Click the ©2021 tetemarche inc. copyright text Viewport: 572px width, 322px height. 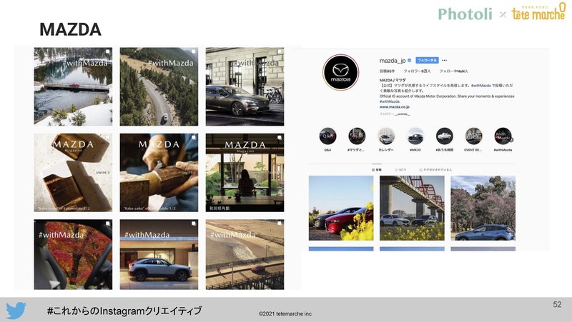tap(285, 313)
